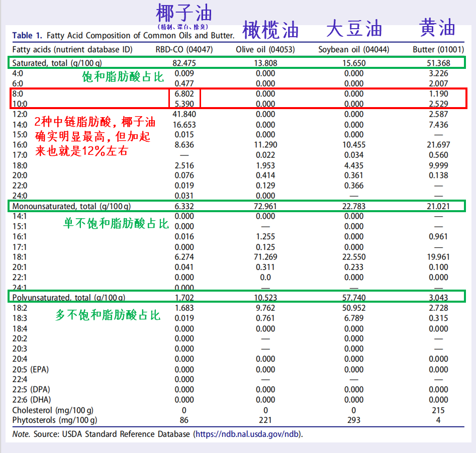Image resolution: width=476 pixels, height=453 pixels.
Task: Select the 'Saturated, total (g/100 g)' row label
Action: (57, 63)
